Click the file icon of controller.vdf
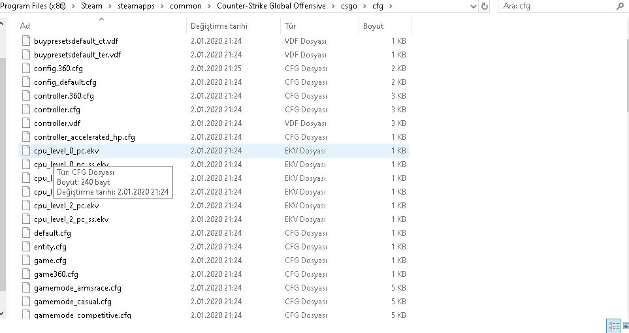This screenshot has width=629, height=333. 26,123
